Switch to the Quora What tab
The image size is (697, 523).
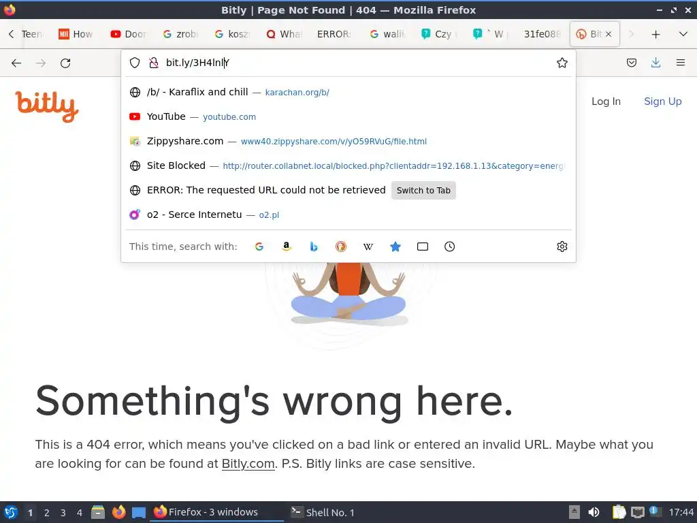(x=284, y=34)
